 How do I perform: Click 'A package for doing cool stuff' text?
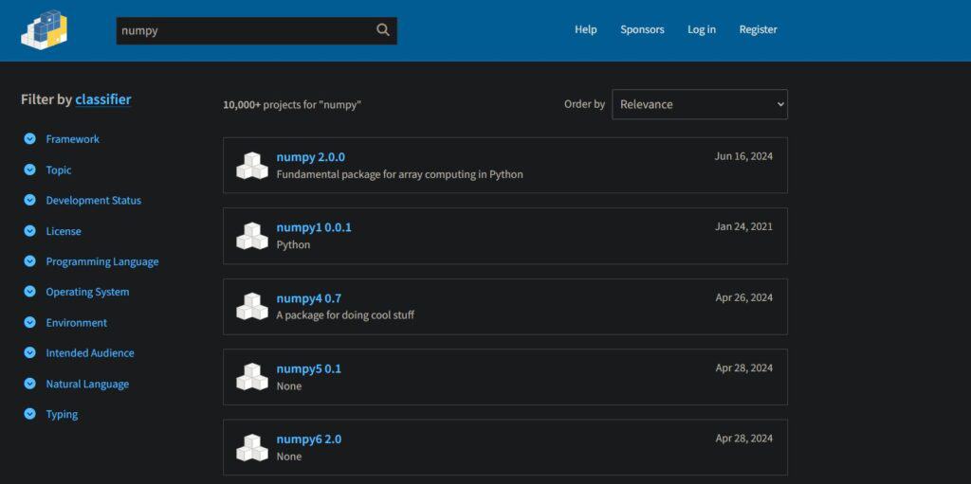click(345, 315)
